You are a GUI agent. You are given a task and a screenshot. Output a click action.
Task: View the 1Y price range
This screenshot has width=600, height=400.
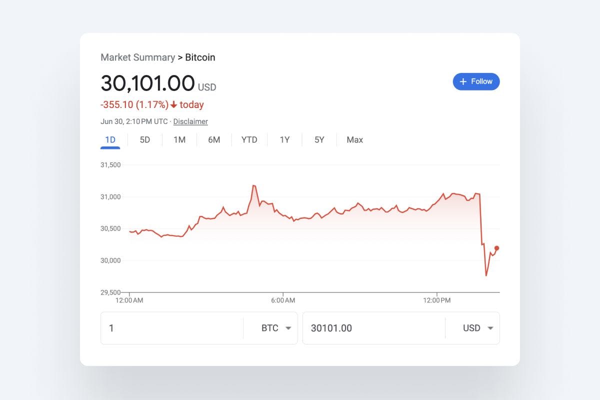click(284, 140)
